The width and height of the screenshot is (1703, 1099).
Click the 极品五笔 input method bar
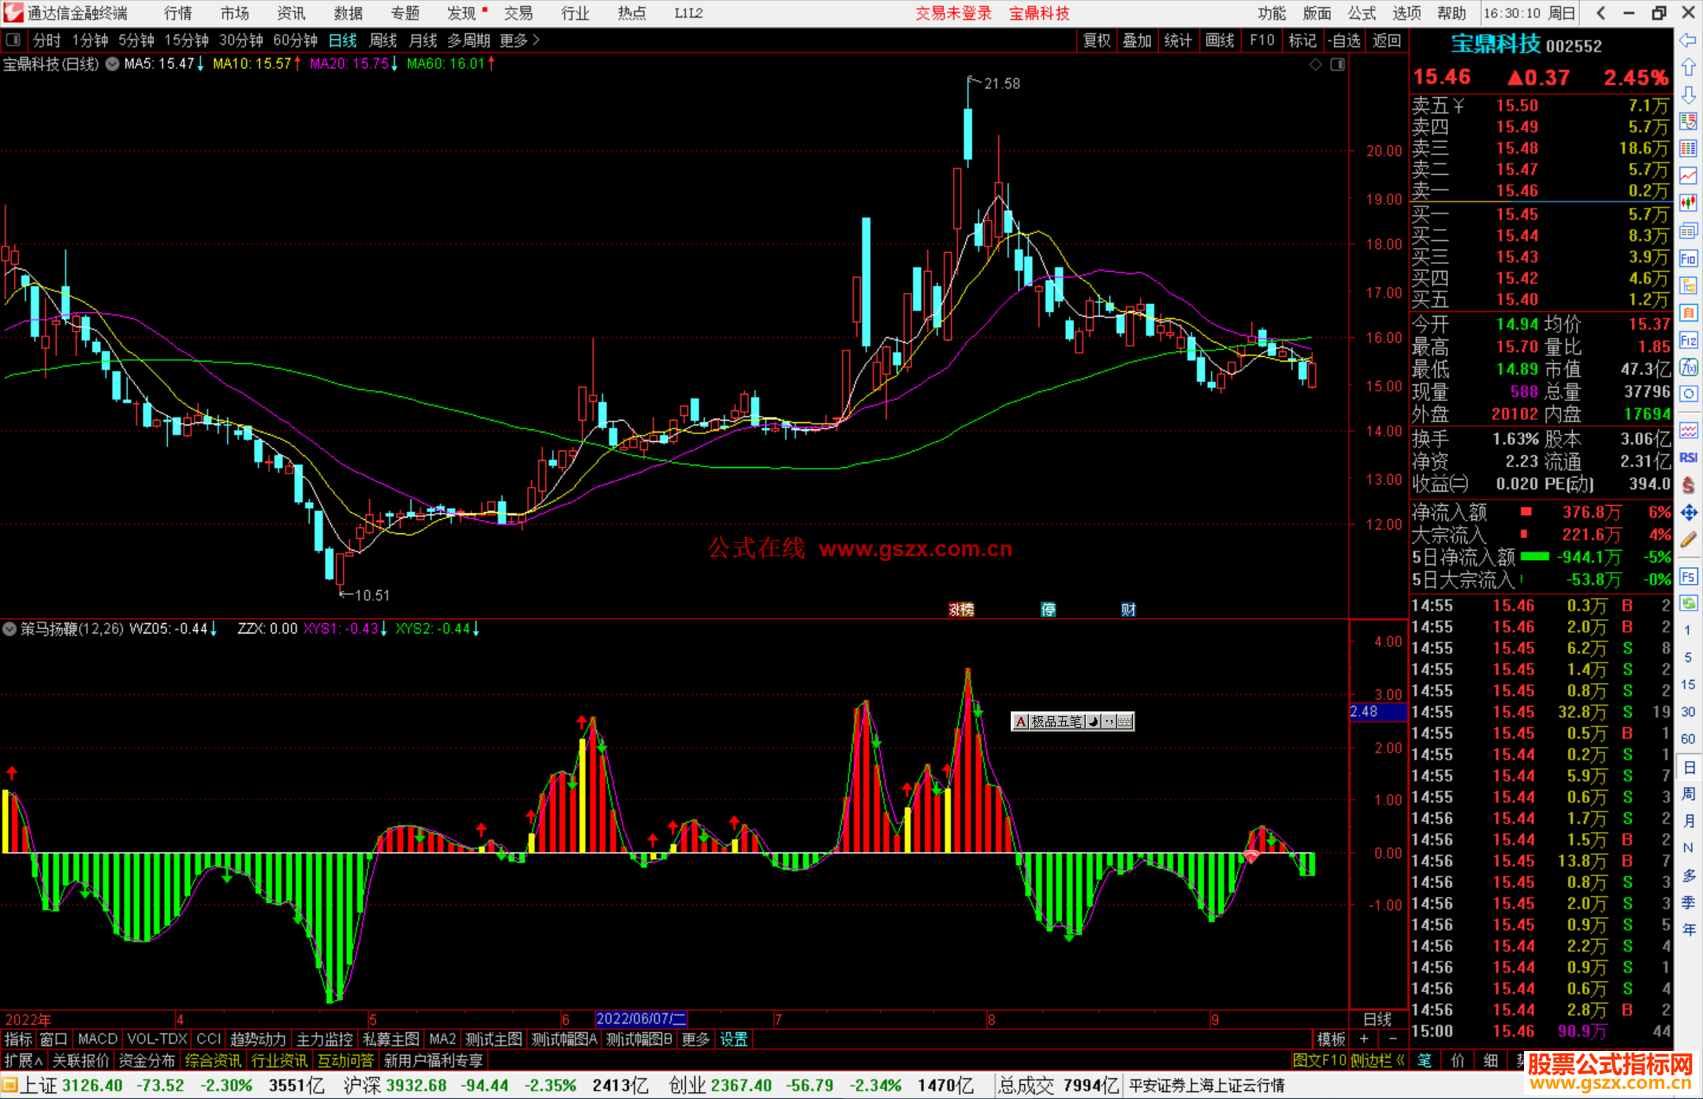click(x=1072, y=721)
